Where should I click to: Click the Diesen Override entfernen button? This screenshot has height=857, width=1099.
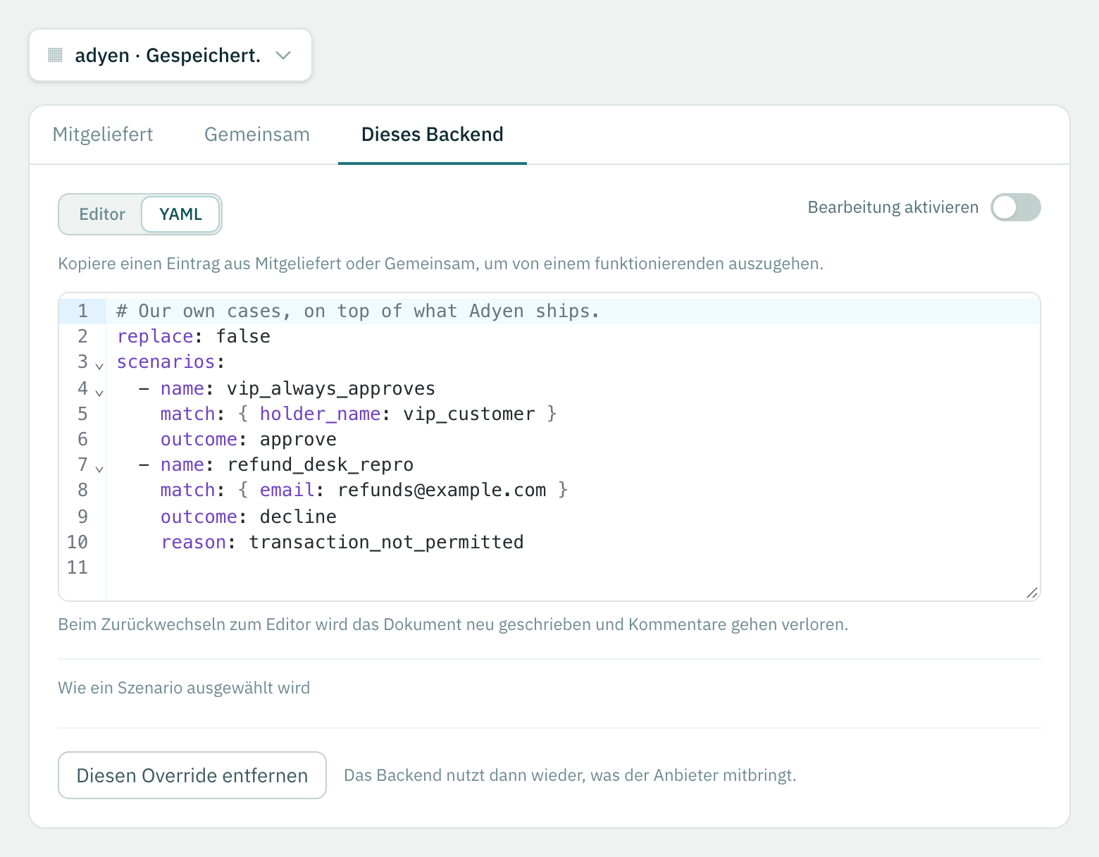pos(192,775)
